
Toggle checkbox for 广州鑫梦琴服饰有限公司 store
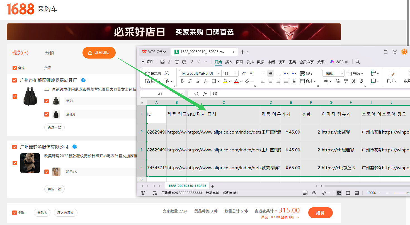click(x=14, y=147)
